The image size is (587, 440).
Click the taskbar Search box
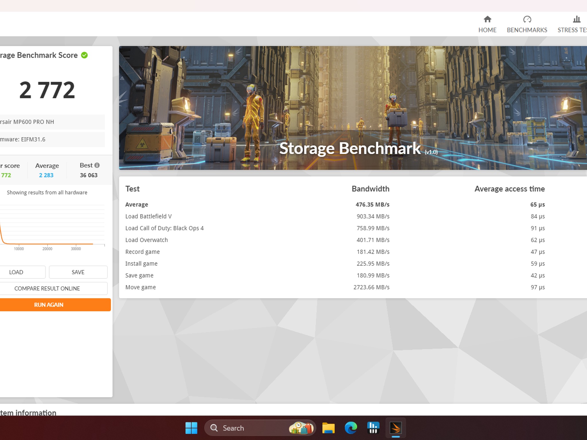[x=260, y=428]
